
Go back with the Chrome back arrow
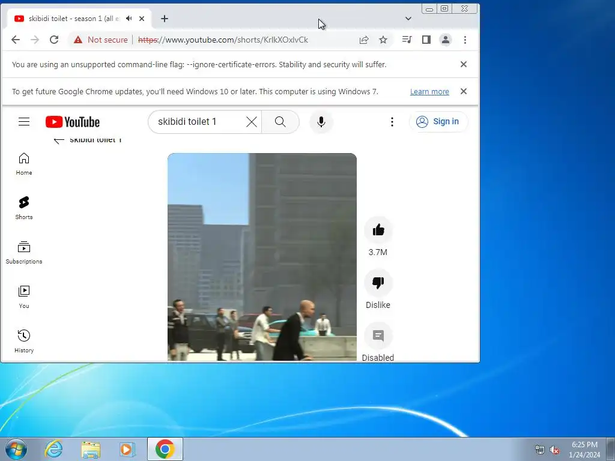coord(16,40)
